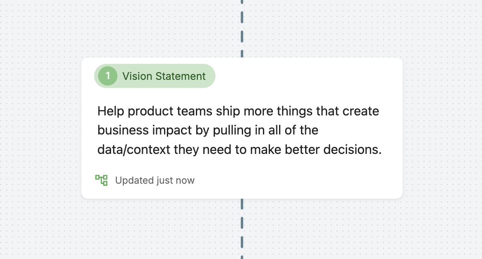Click the word 'Vision' in the label

(x=137, y=76)
